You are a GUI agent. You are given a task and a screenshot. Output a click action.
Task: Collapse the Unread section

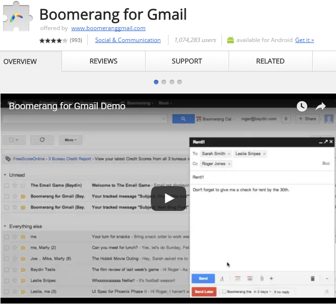pos(5,175)
